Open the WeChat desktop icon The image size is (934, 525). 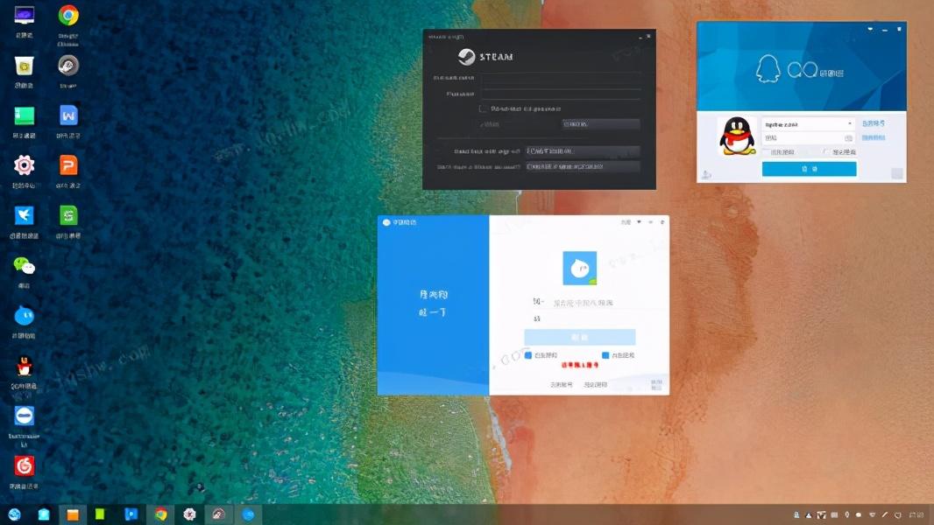click(x=24, y=265)
